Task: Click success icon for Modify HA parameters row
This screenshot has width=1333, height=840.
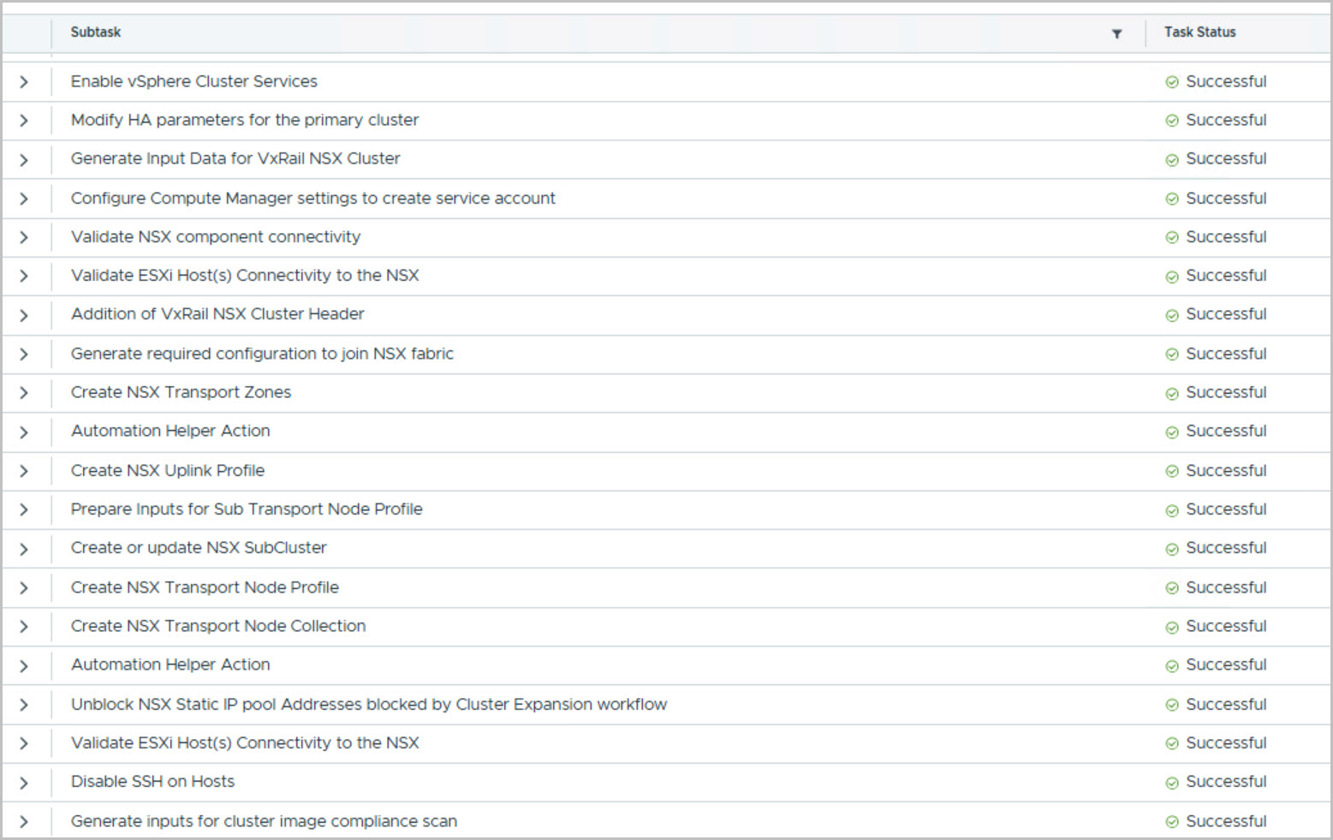Action: (1172, 121)
